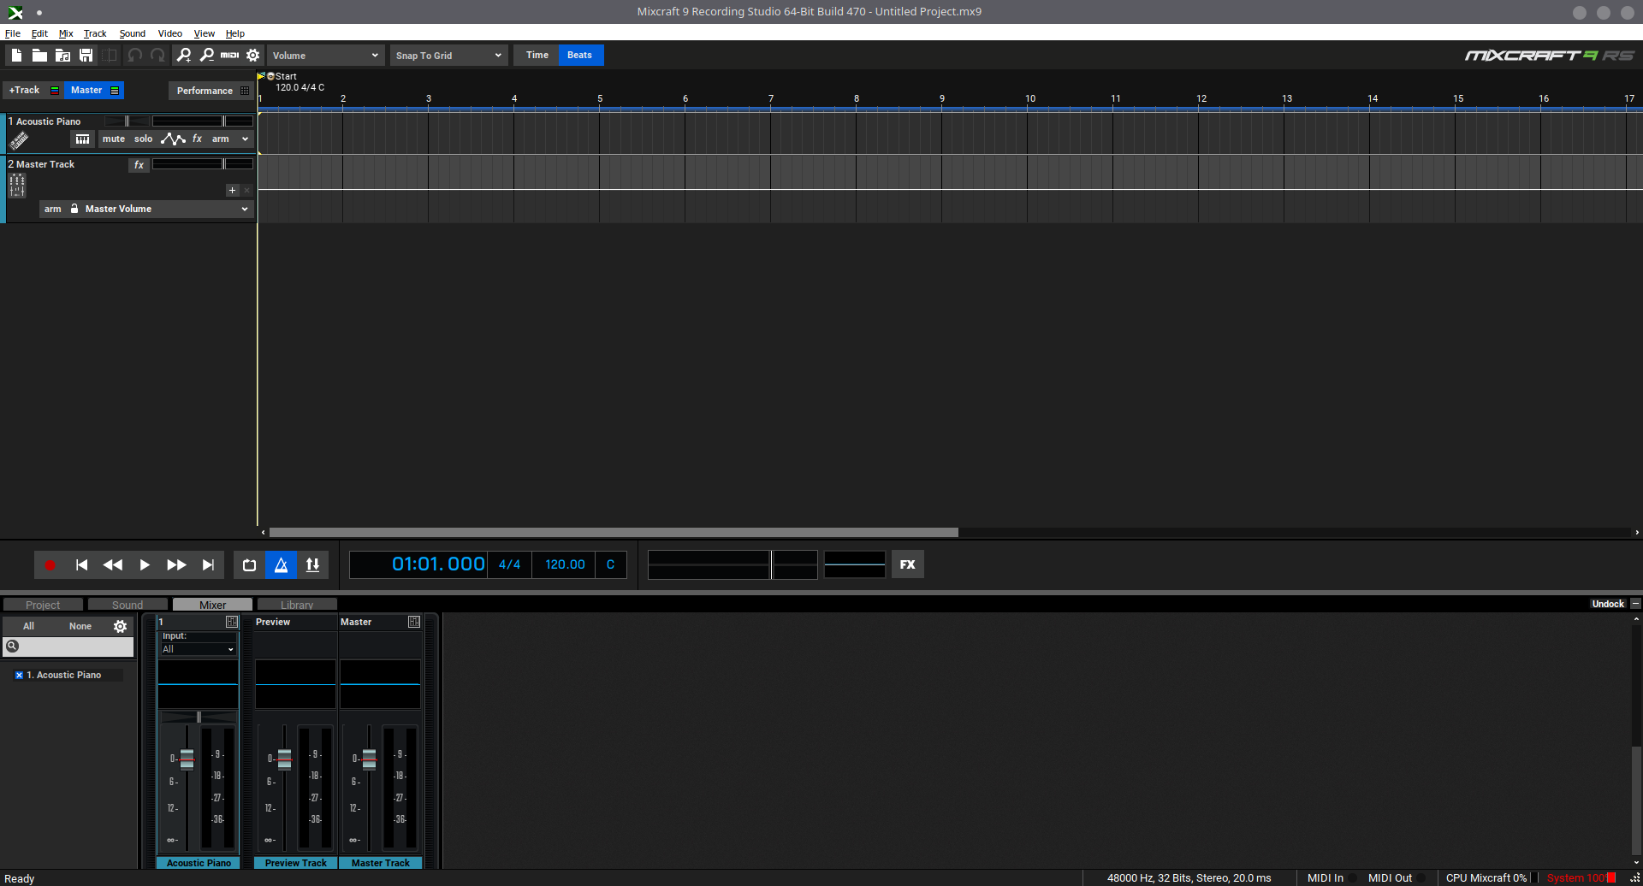Viewport: 1643px width, 886px height.
Task: Click Acoustic Piano mixer volume fader
Action: (x=187, y=759)
